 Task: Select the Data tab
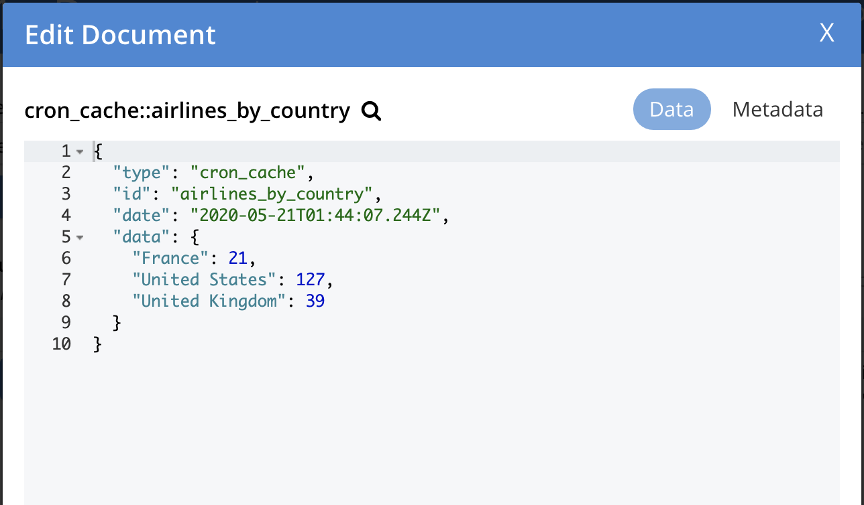pyautogui.click(x=671, y=109)
